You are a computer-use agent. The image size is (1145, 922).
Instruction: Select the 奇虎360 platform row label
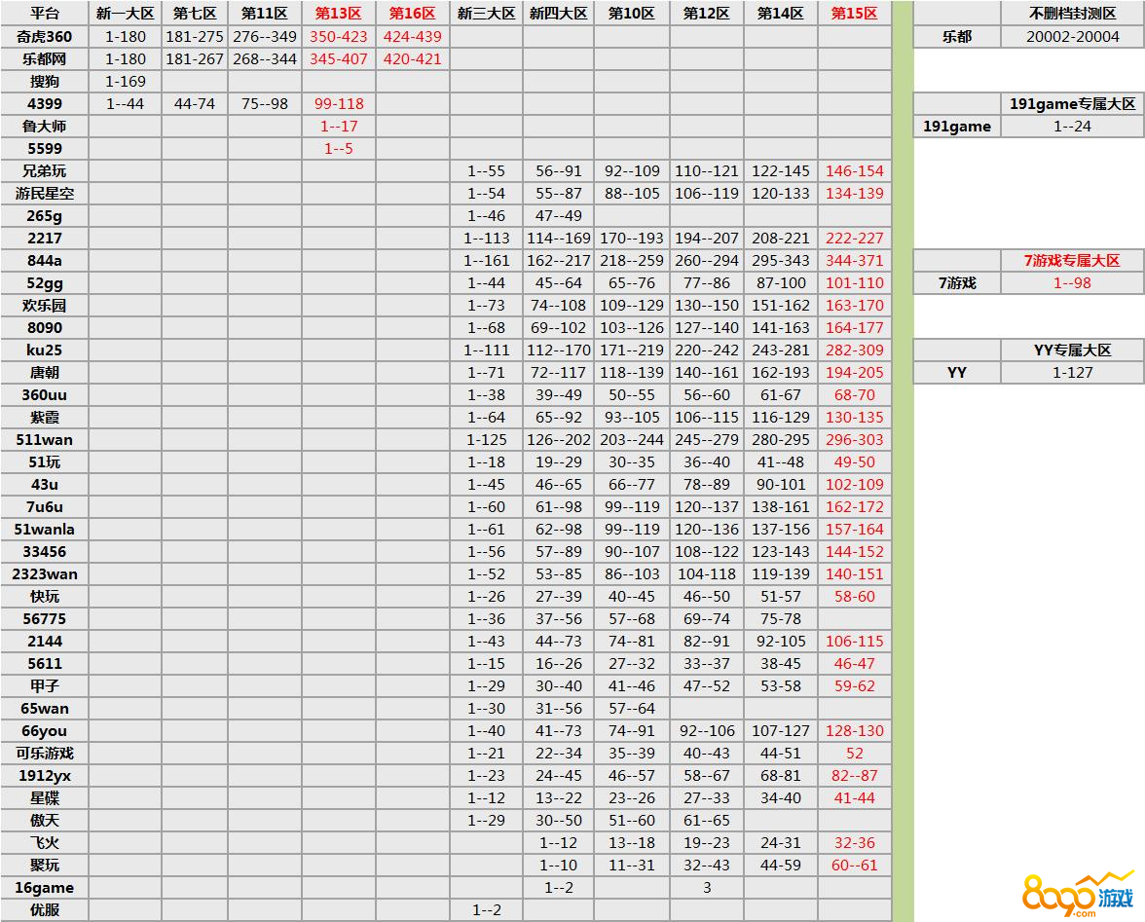pos(45,36)
